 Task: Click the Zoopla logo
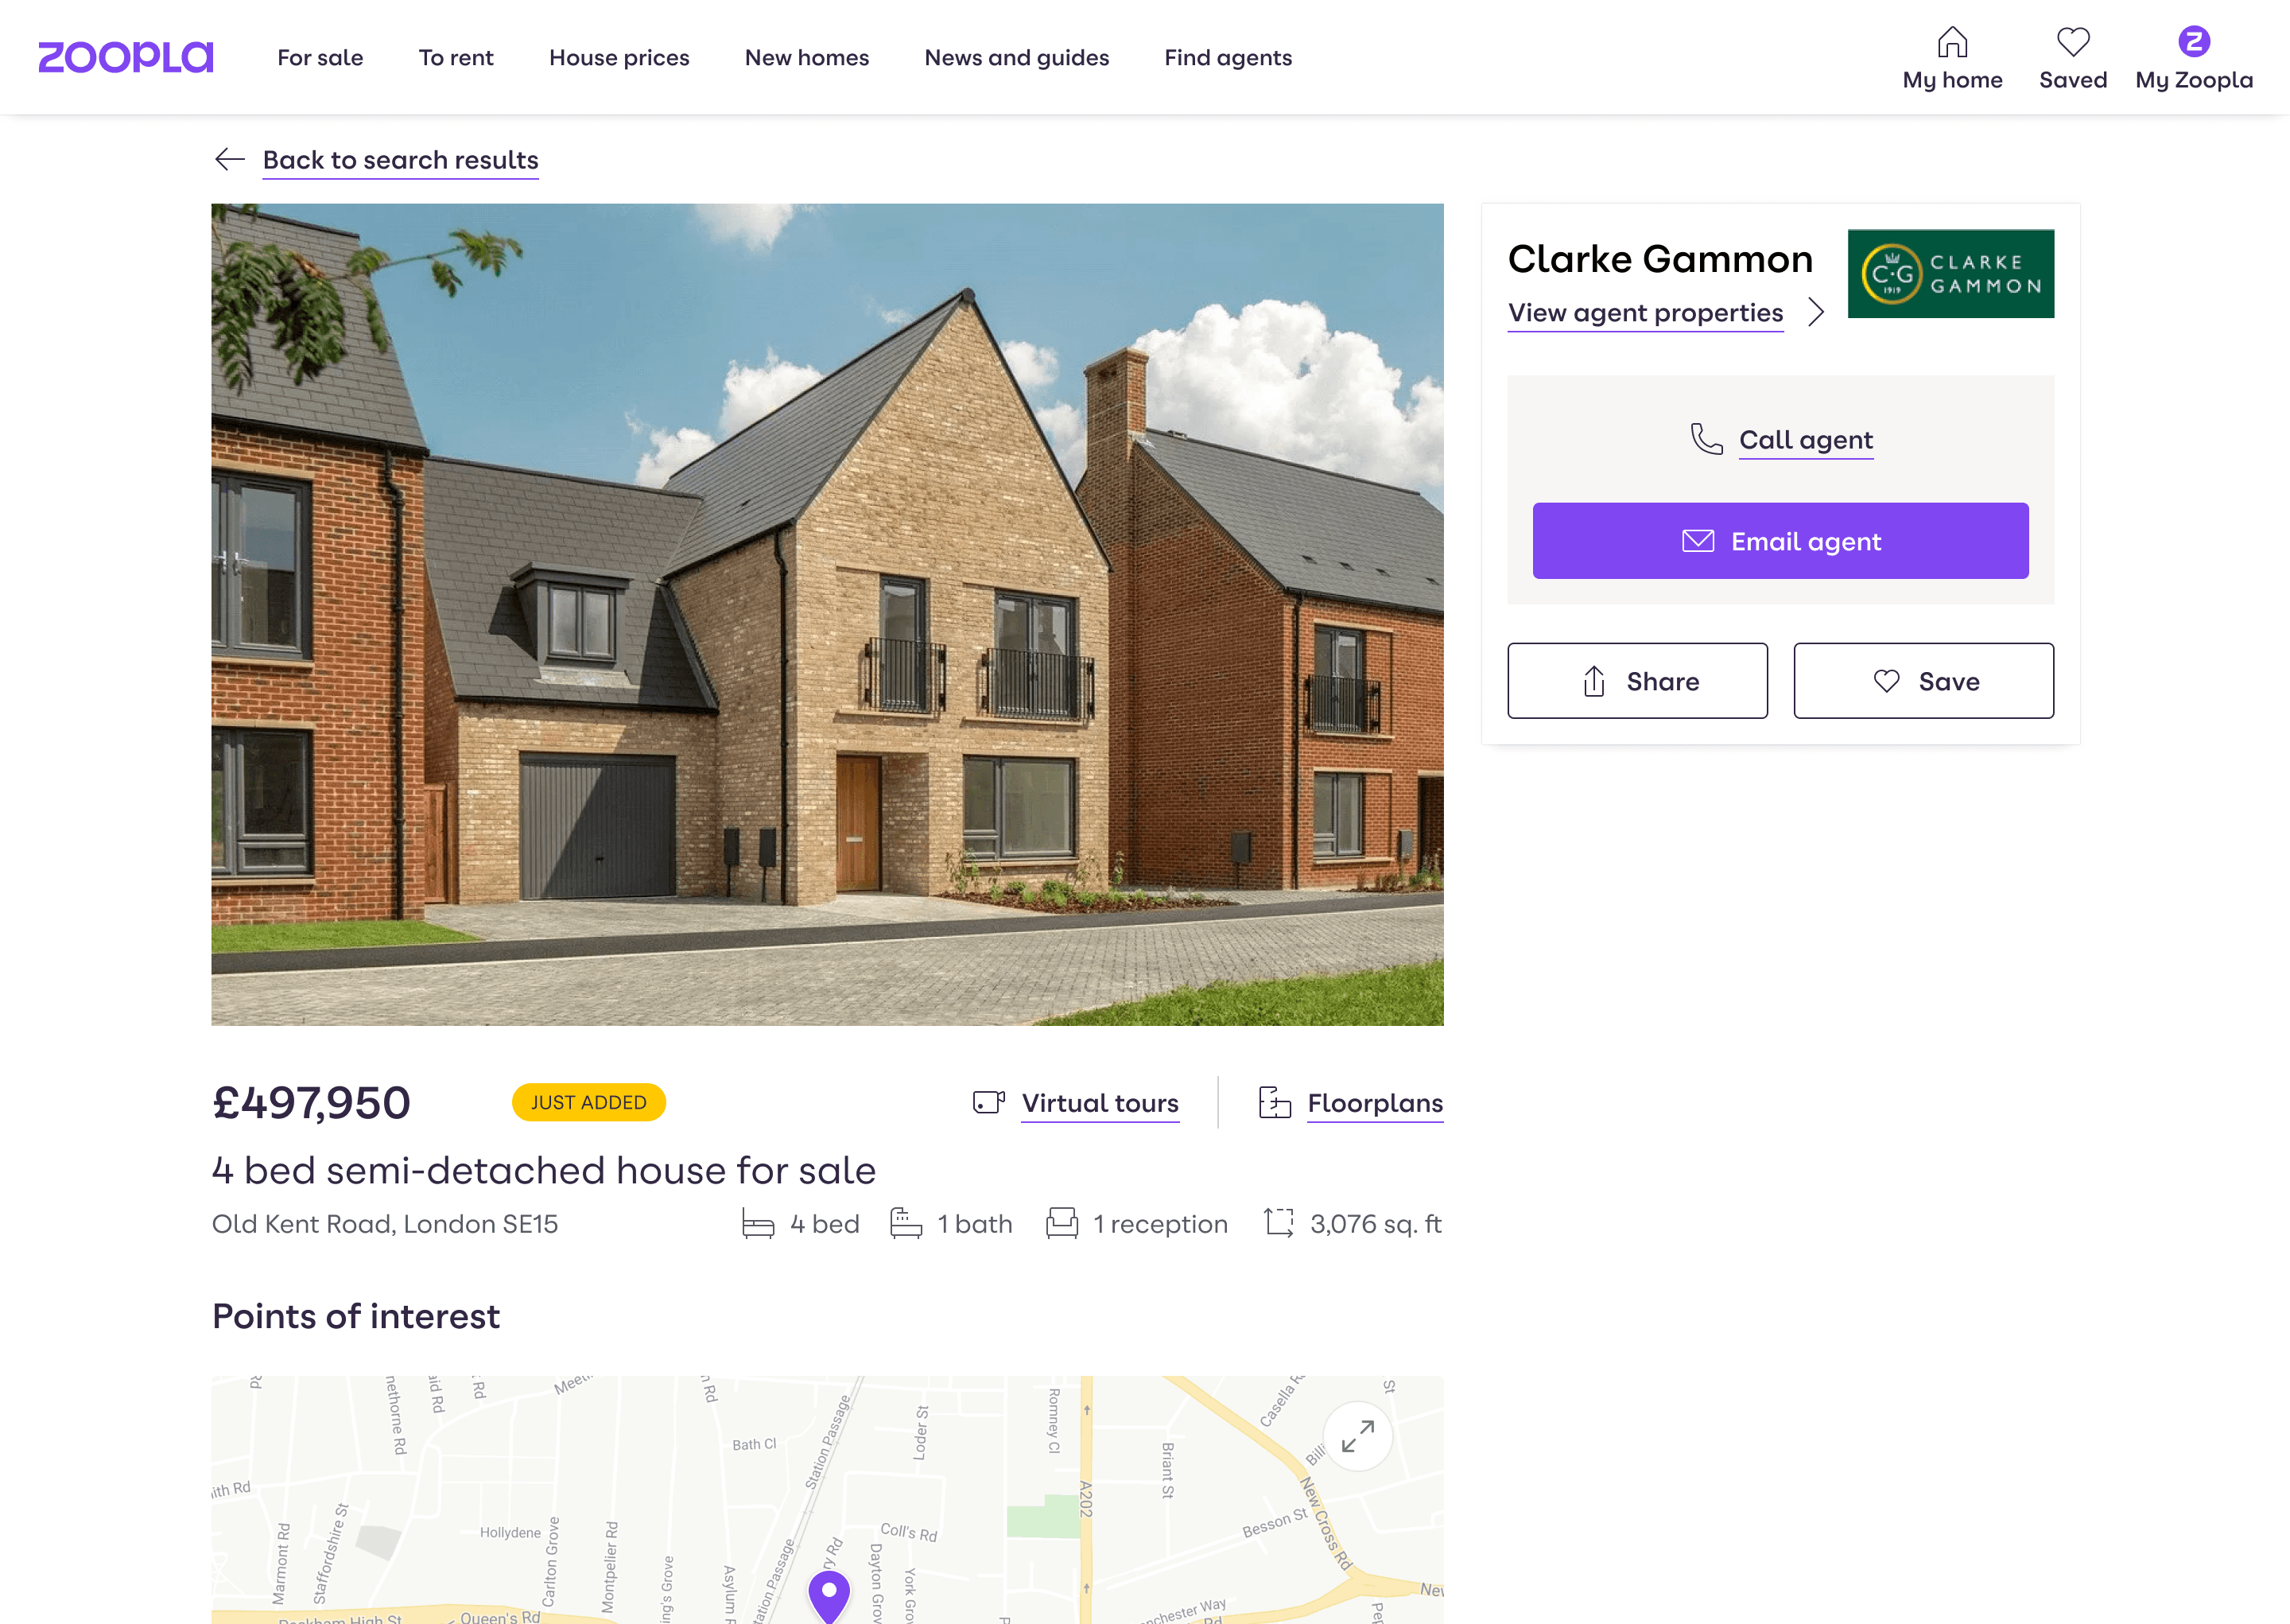(126, 57)
